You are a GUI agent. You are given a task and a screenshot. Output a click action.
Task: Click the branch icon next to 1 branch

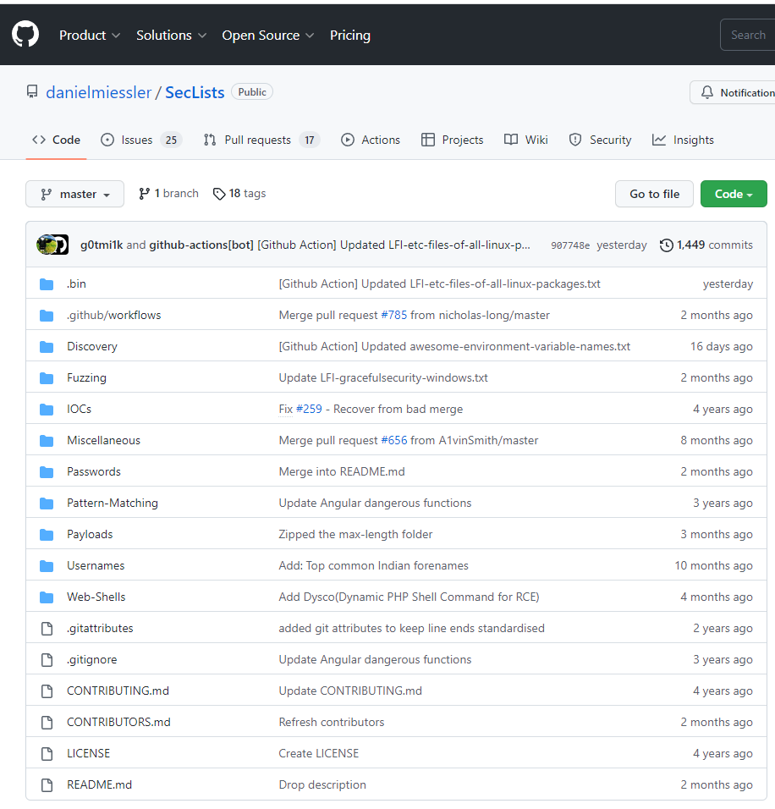tap(144, 194)
